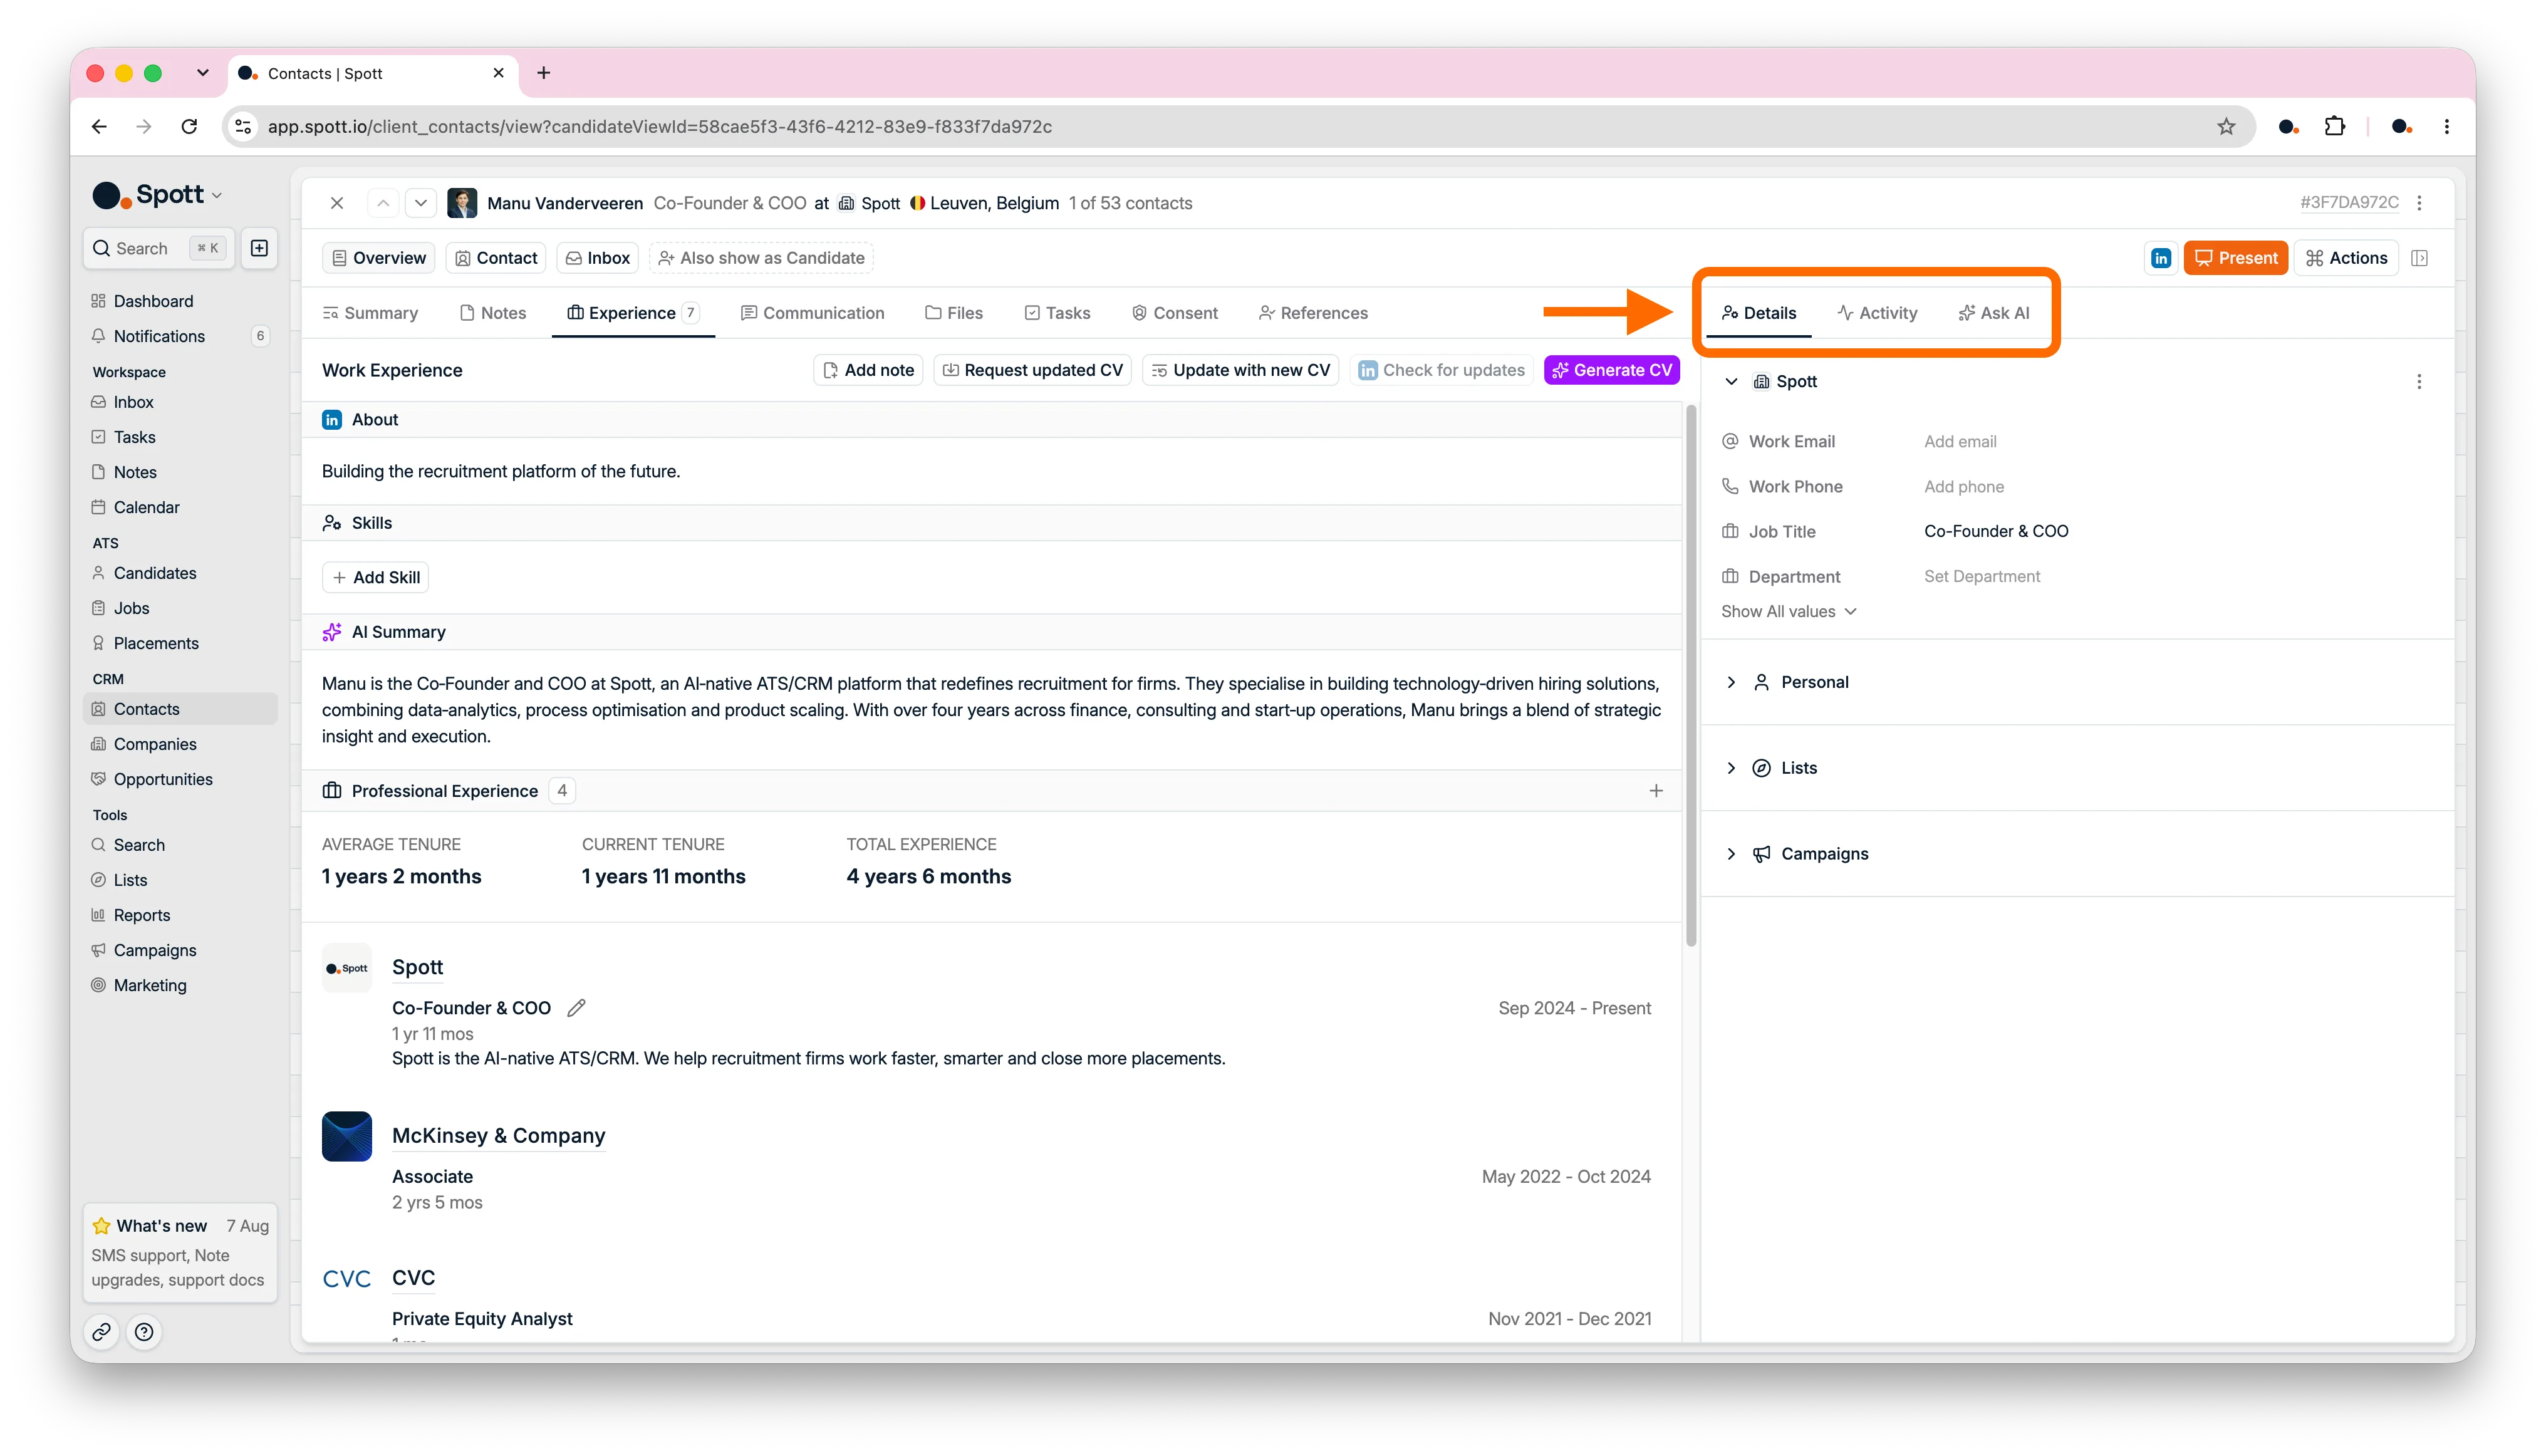Screen dimensions: 2546x1456
Task: Open browser extensions puzzle icon
Action: pos(2335,126)
